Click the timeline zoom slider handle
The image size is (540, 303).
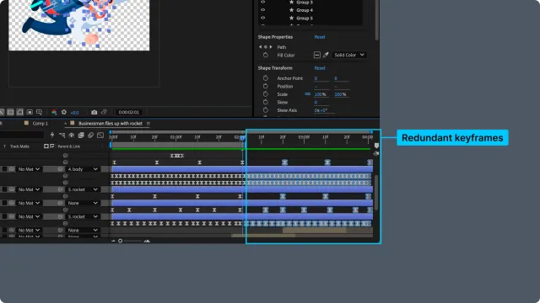(120, 241)
